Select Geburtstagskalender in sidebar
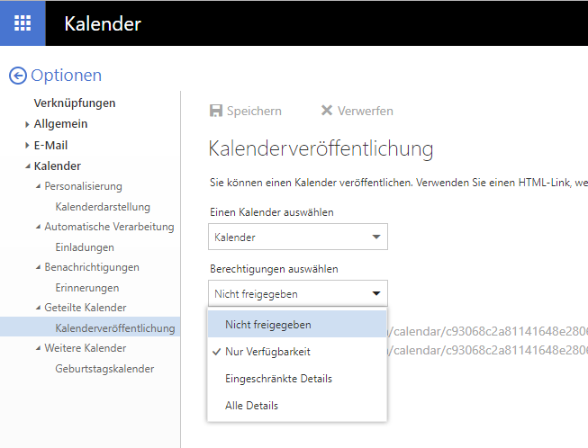The image size is (588, 448). [x=104, y=369]
